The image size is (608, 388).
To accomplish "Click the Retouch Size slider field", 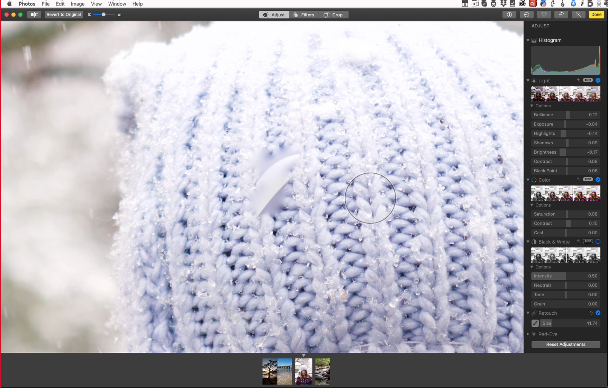I will [570, 323].
